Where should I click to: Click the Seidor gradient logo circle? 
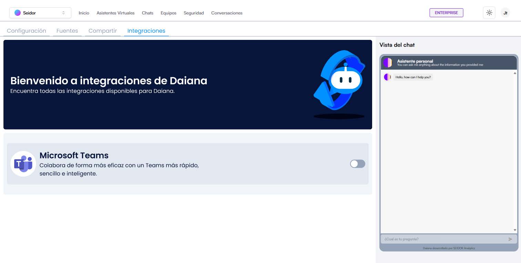(x=18, y=13)
